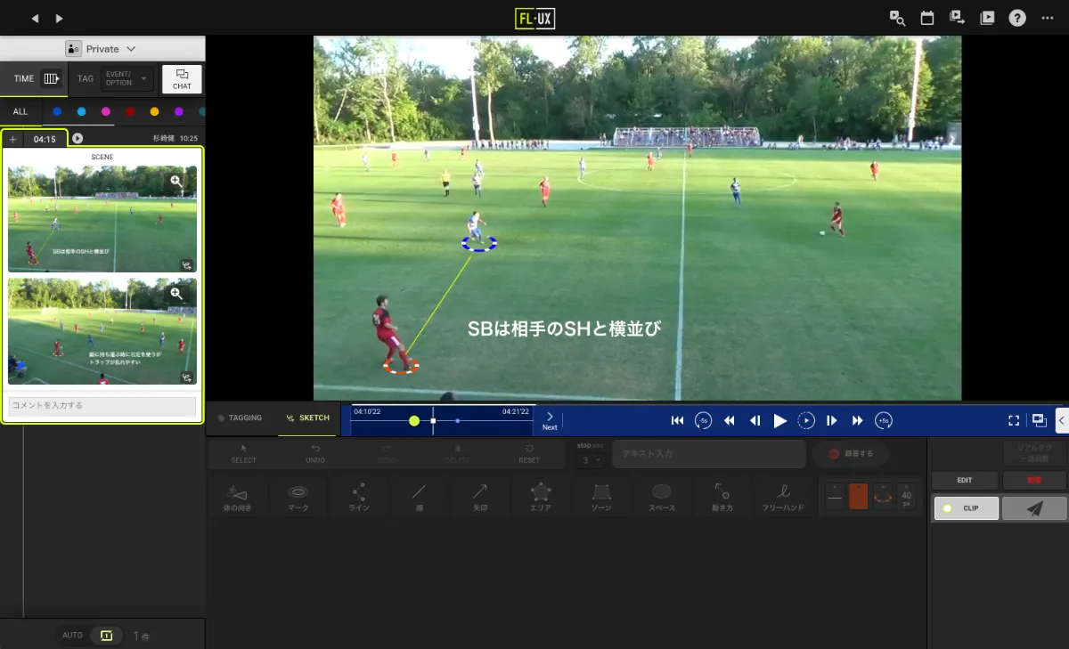Open the stop sec duration dropdown
This screenshot has width=1069, height=649.
(589, 459)
